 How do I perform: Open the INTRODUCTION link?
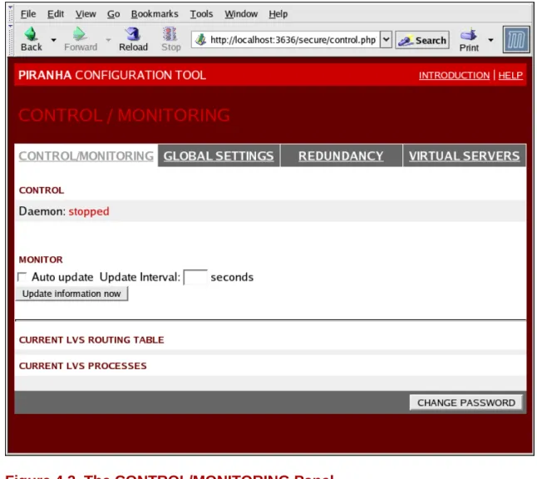point(454,76)
